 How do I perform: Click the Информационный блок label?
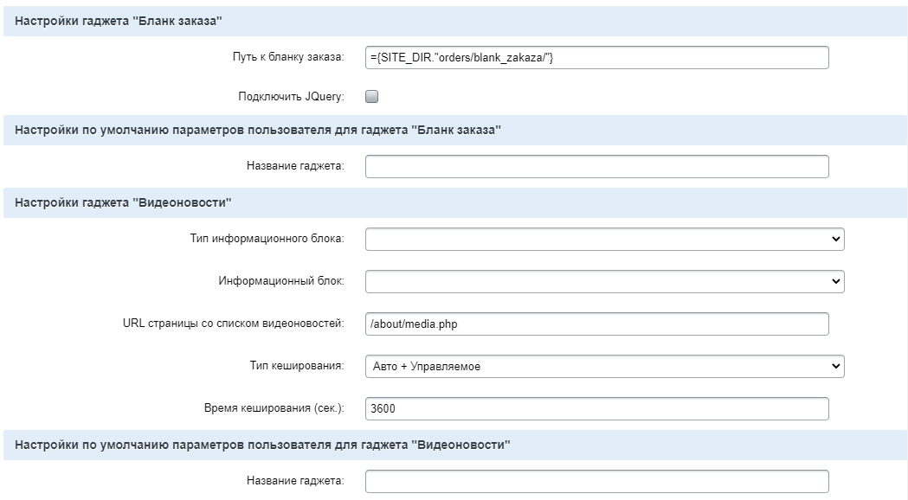[280, 280]
